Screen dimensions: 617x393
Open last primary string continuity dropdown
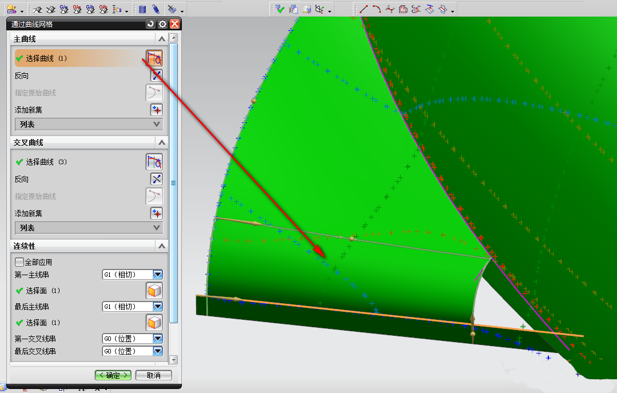point(158,307)
